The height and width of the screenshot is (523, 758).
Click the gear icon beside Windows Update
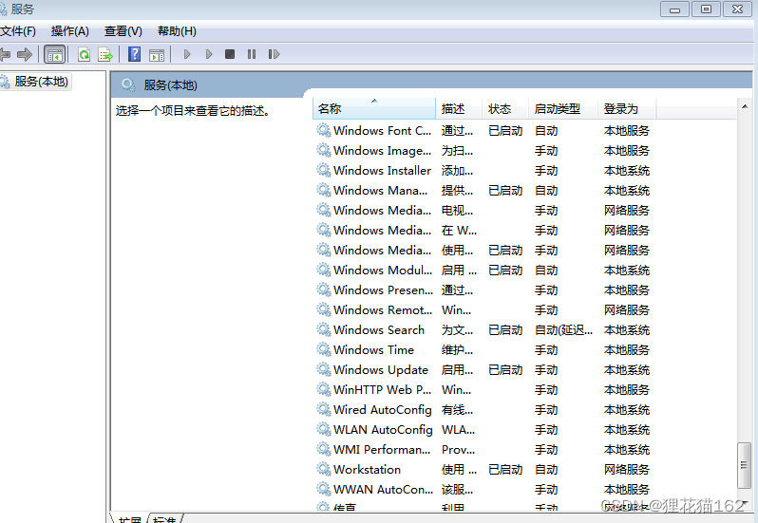pos(323,369)
